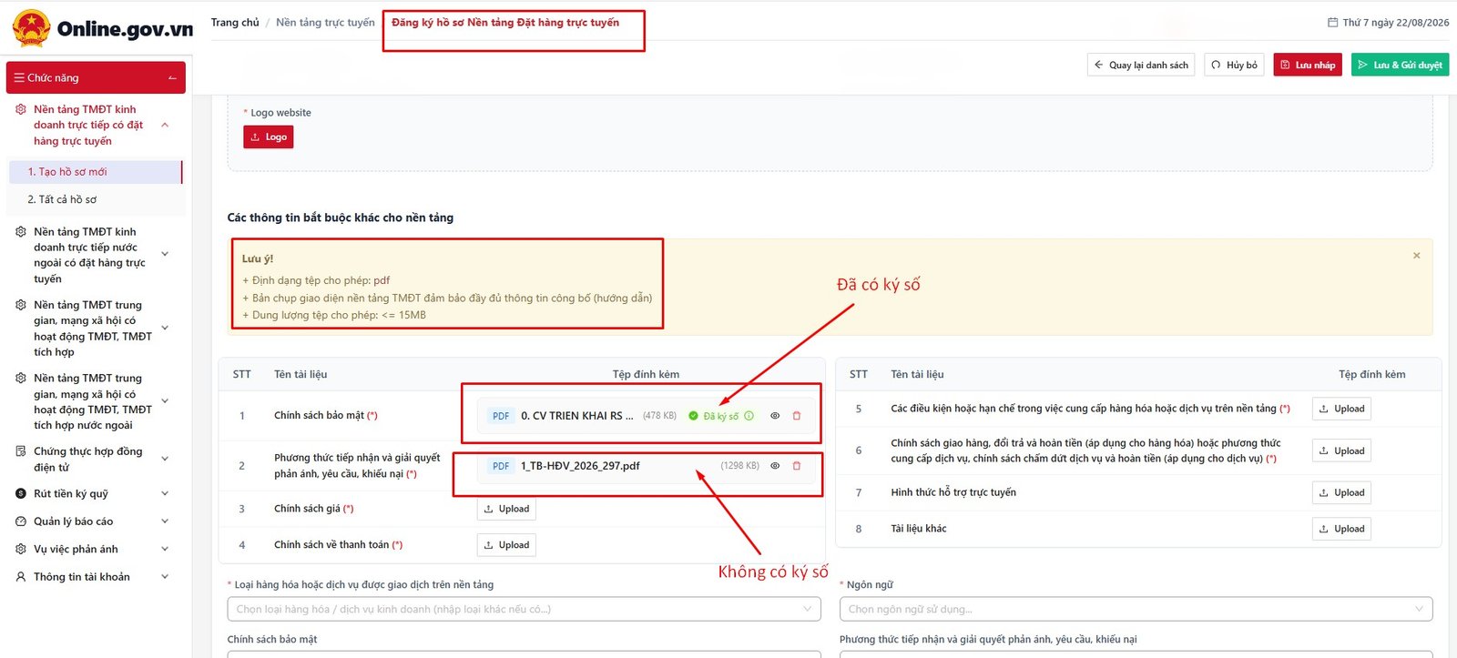The height and width of the screenshot is (658, 1457).
Task: Upload file for Chính sách về thanh toán
Action: point(506,545)
